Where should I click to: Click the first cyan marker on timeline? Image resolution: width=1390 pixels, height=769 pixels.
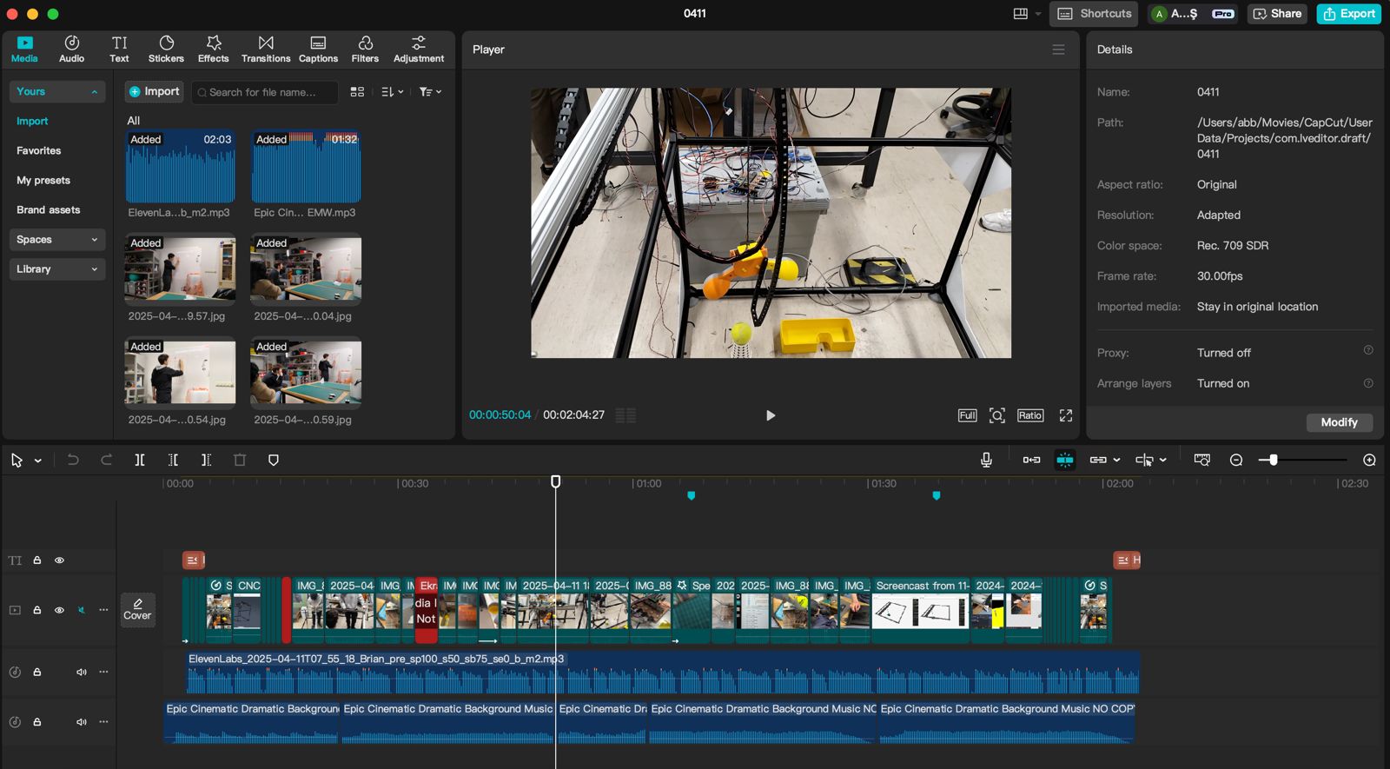pyautogui.click(x=692, y=495)
